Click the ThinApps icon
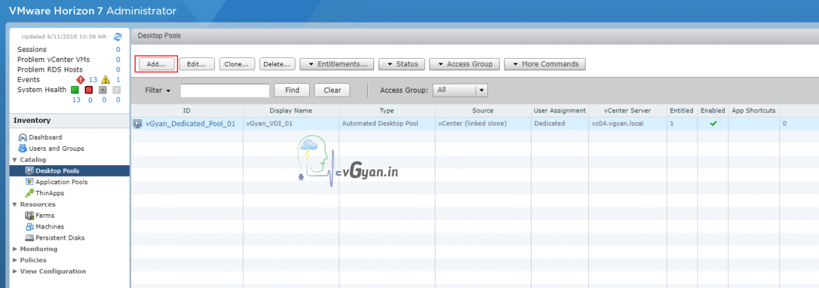Image resolution: width=819 pixels, height=288 pixels. tap(29, 193)
